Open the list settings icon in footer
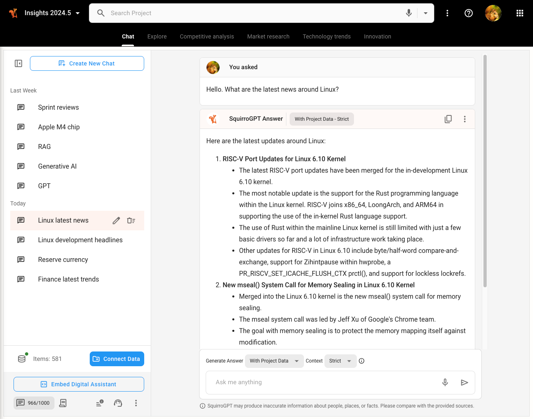This screenshot has height=419, width=533. tap(100, 403)
